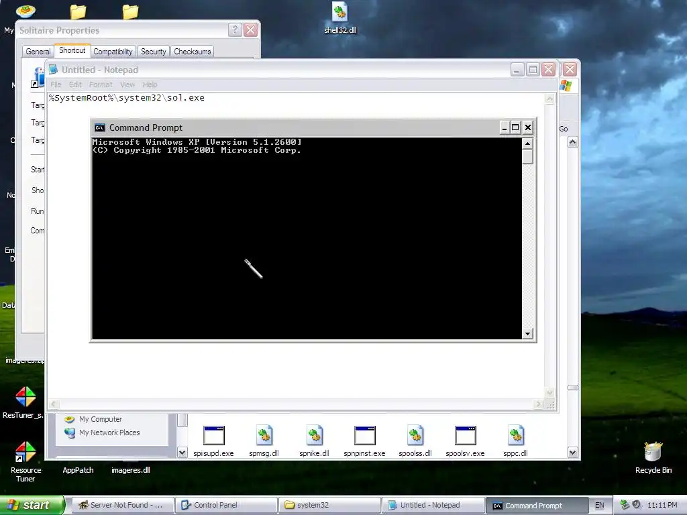
Task: Close the Command Prompt window
Action: [x=528, y=127]
